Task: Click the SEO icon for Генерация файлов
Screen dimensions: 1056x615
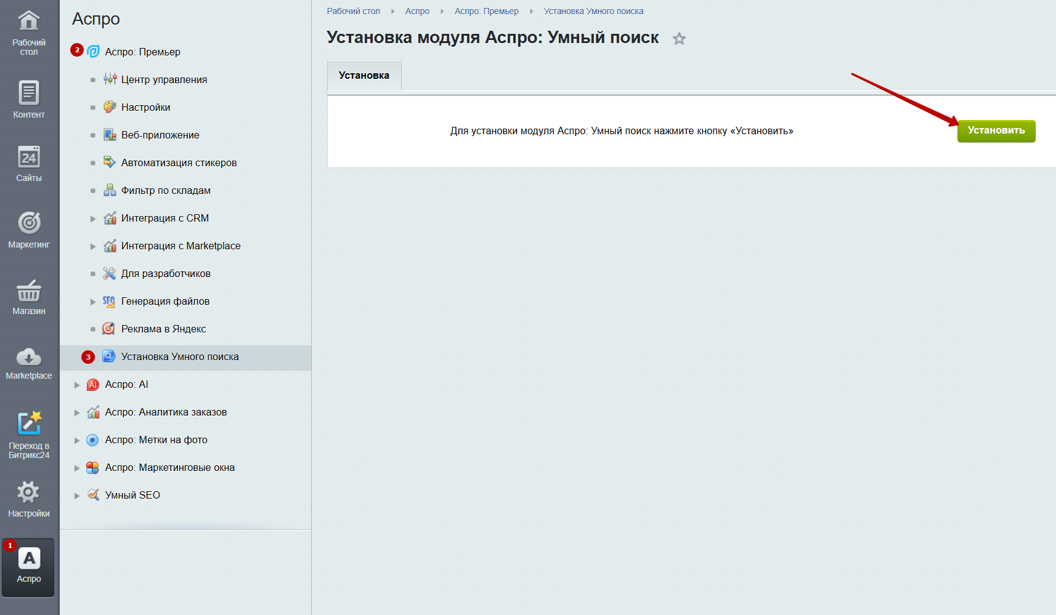Action: 109,301
